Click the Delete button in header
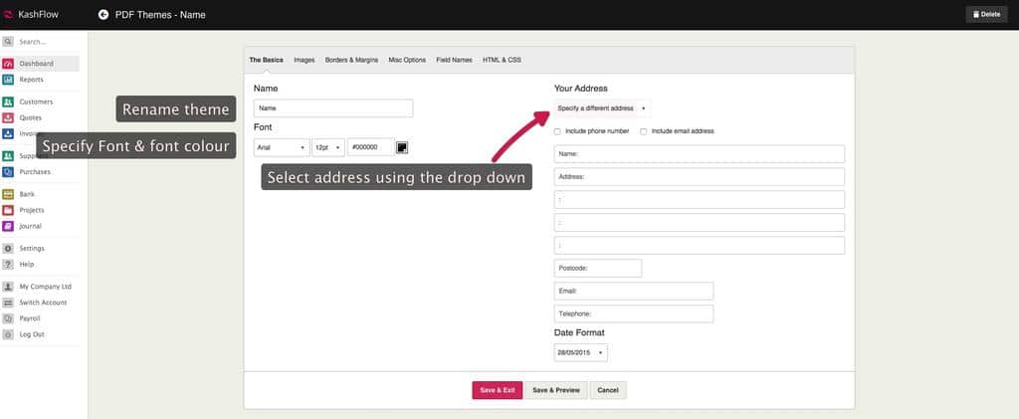Image resolution: width=1019 pixels, height=419 pixels. 985,14
